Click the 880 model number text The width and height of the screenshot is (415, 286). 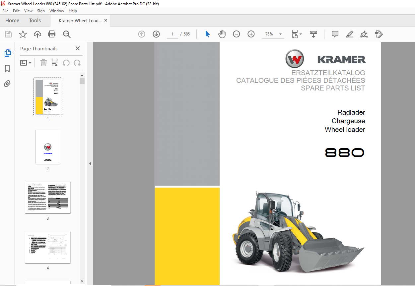[345, 153]
